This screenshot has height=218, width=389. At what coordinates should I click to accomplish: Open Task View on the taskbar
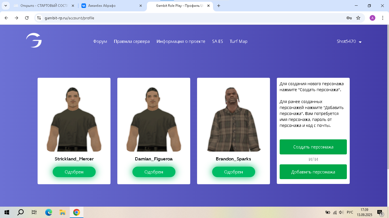[34, 212]
